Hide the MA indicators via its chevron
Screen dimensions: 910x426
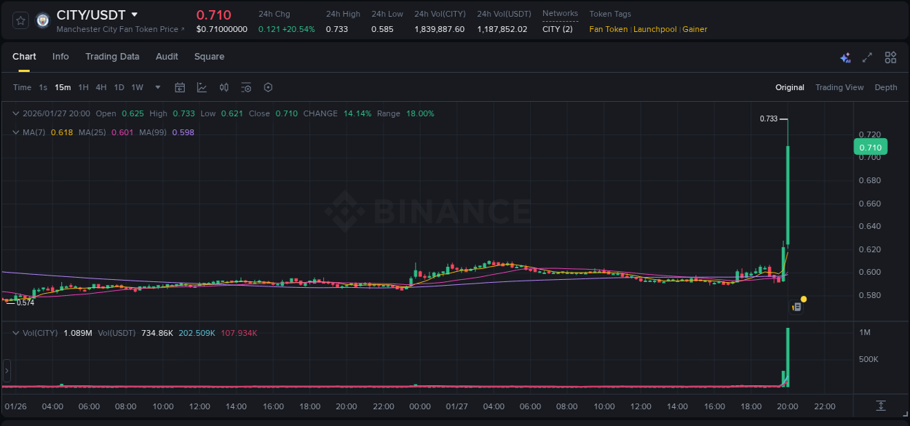pyautogui.click(x=15, y=132)
